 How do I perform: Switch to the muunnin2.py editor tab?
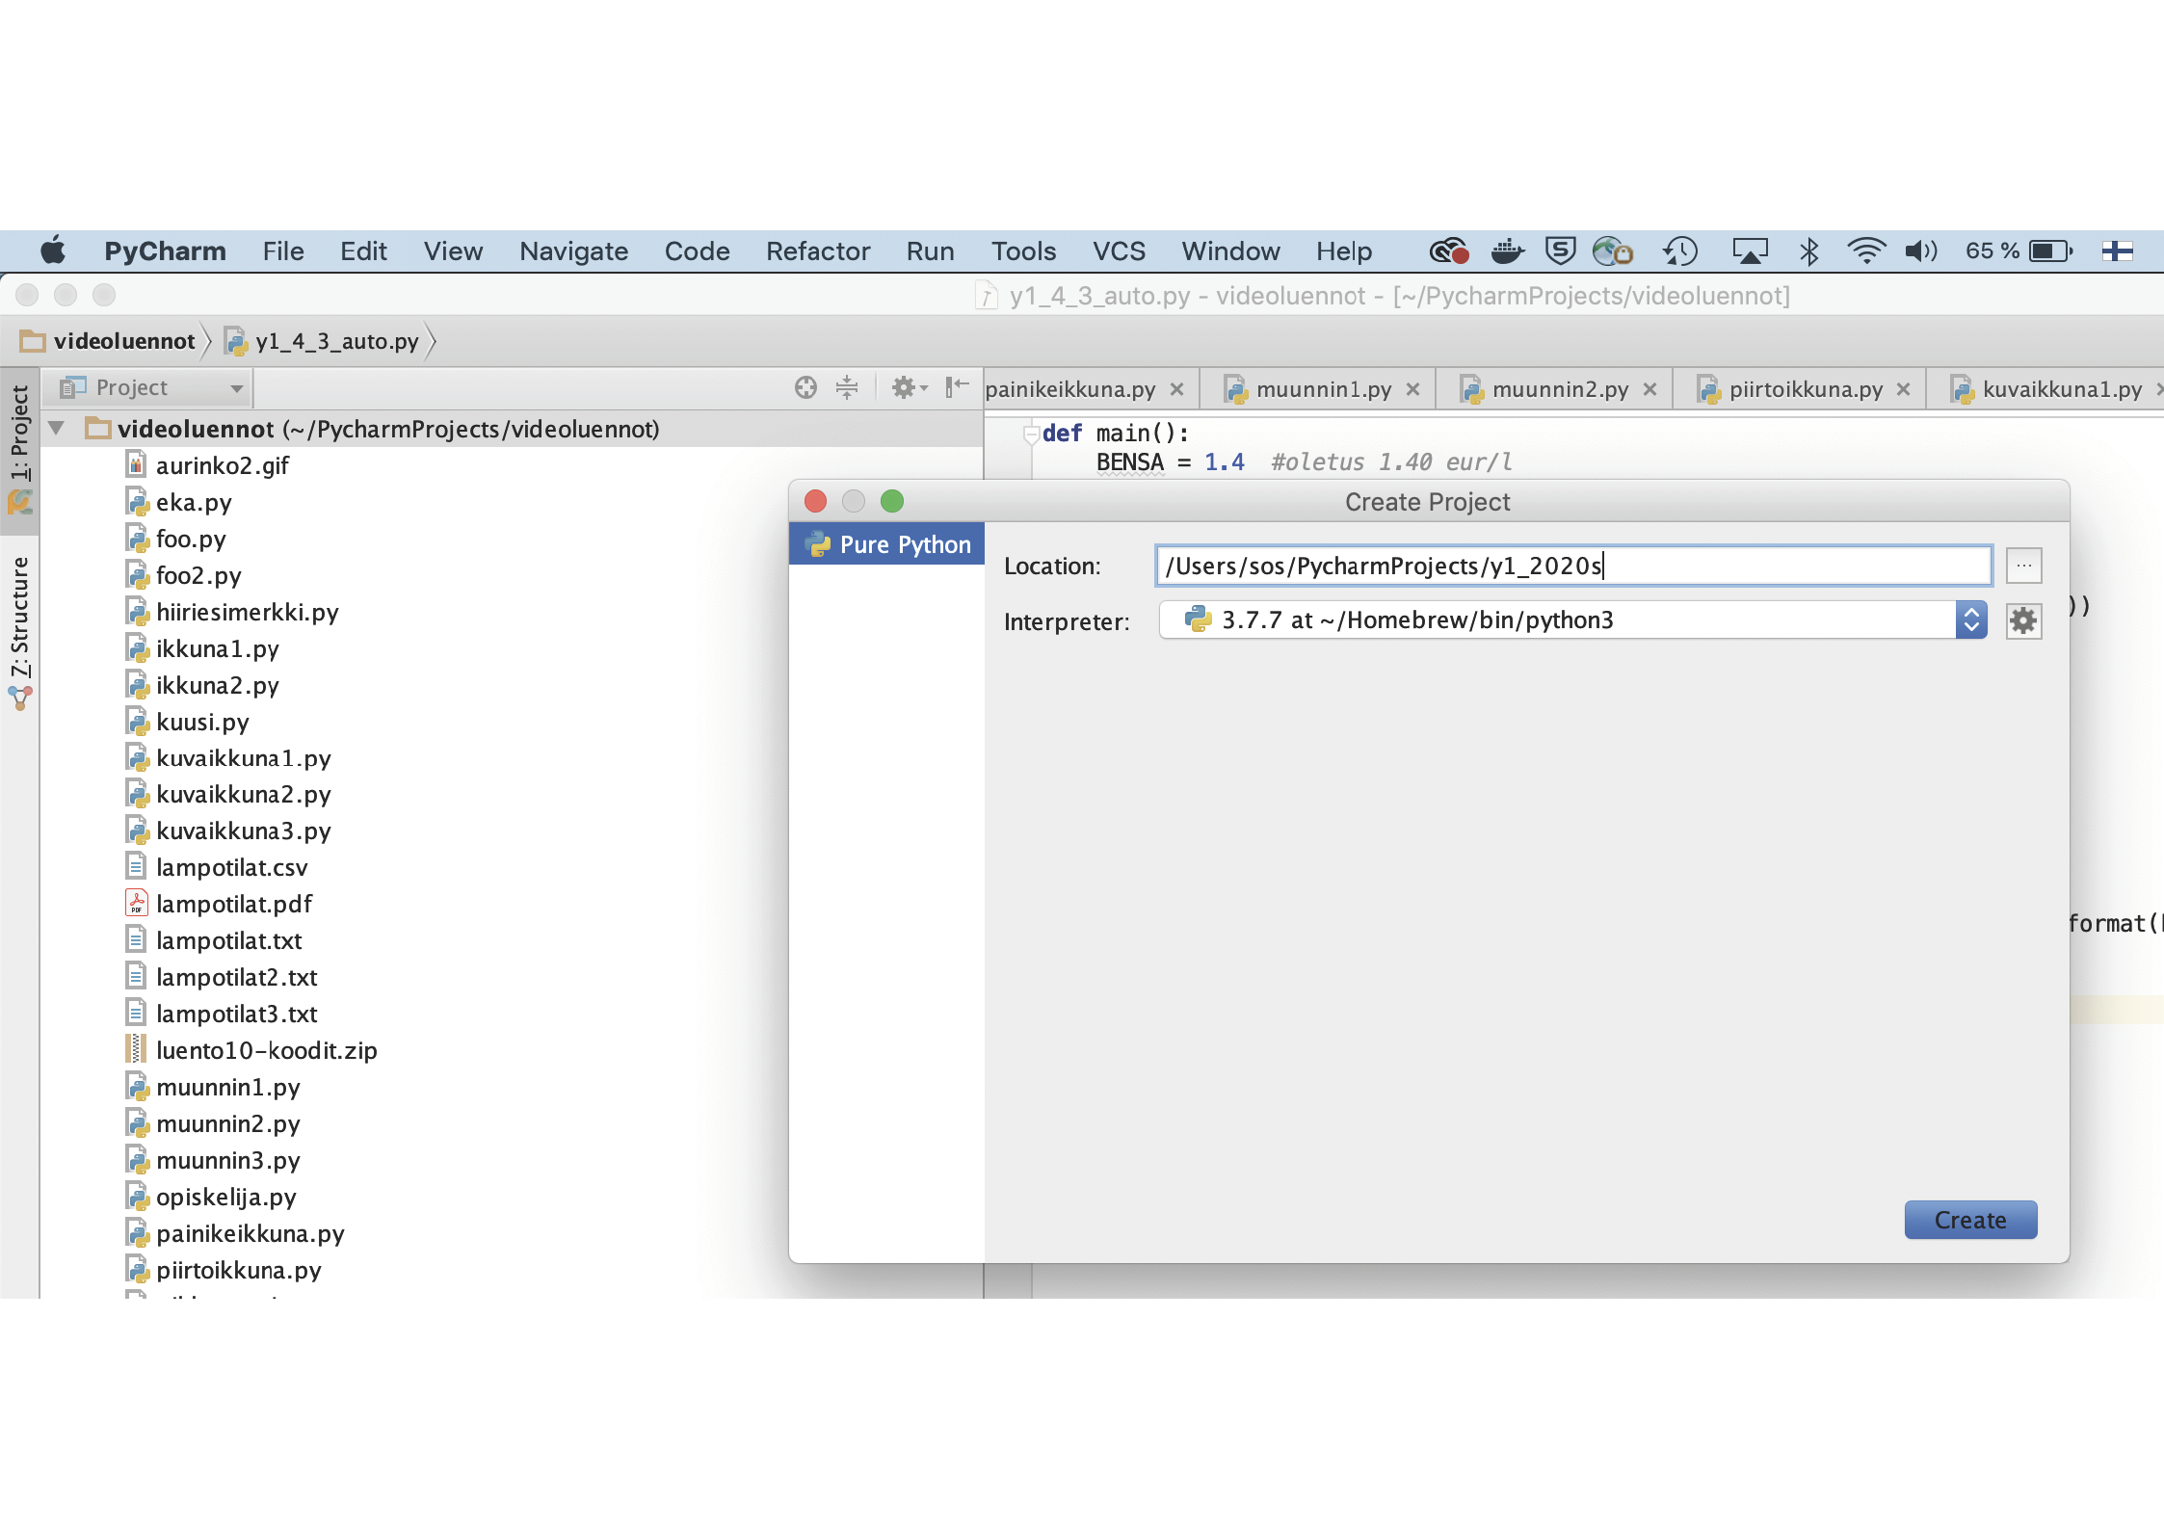tap(1558, 389)
